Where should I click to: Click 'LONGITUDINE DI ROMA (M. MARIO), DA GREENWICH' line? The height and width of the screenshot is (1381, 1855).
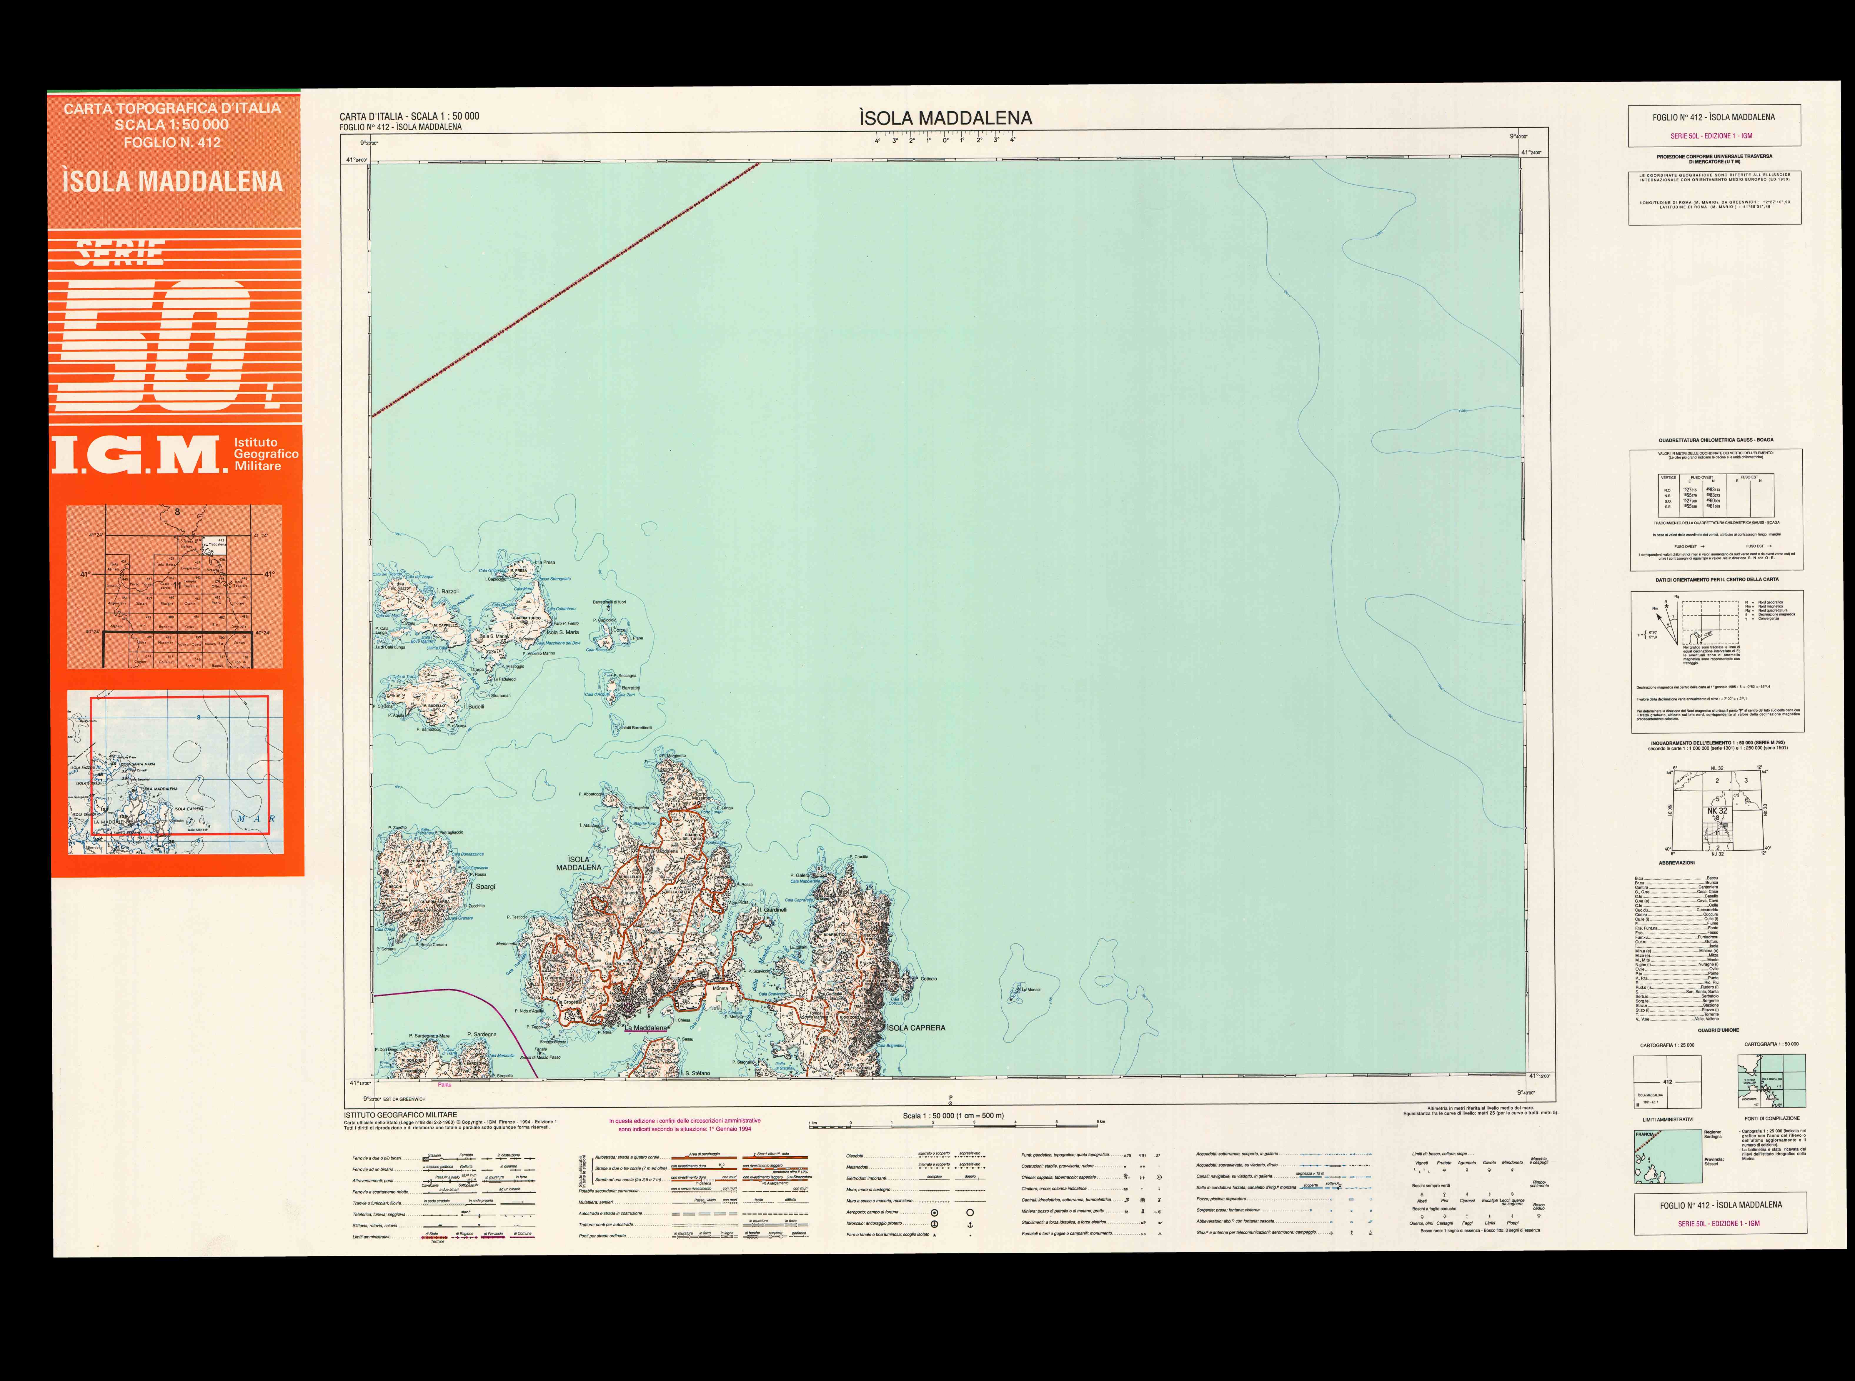[1715, 202]
